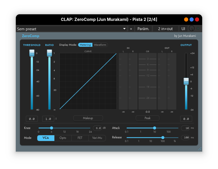Open the Sem preset dropdown
The image size is (218, 169).
pyautogui.click(x=71, y=29)
